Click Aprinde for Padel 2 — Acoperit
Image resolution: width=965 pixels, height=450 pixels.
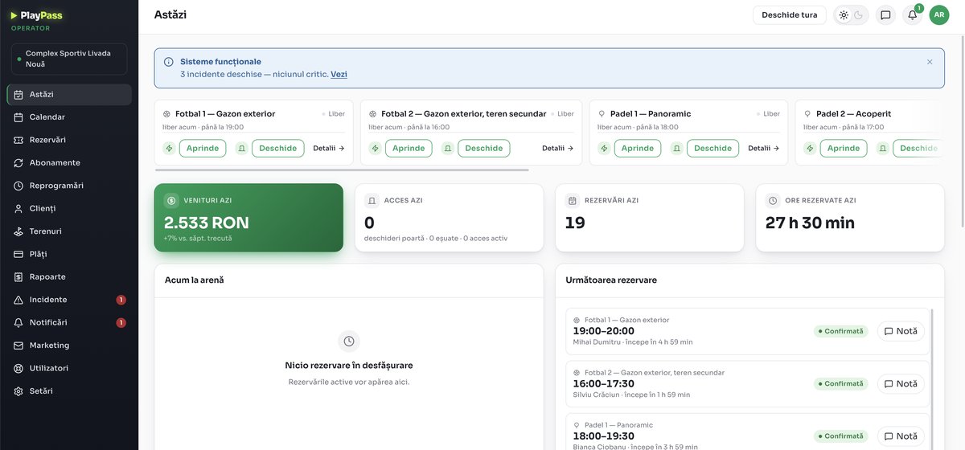point(844,148)
